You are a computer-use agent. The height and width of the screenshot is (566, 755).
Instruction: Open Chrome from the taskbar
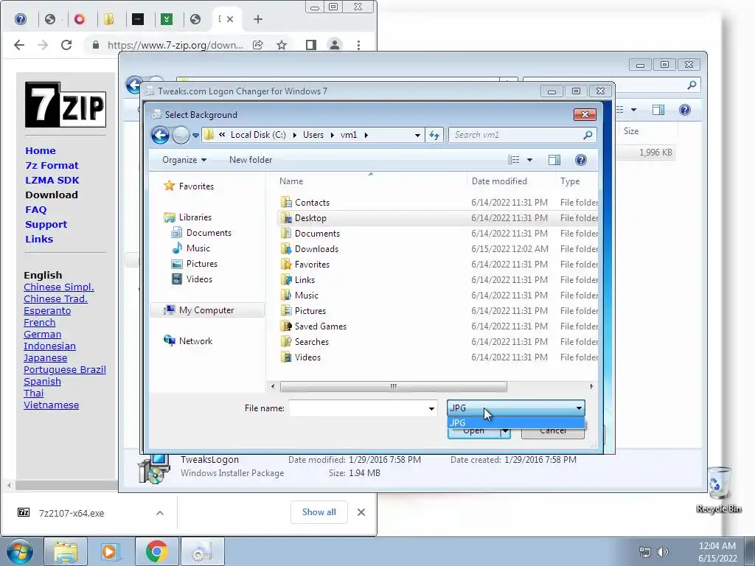click(x=156, y=551)
